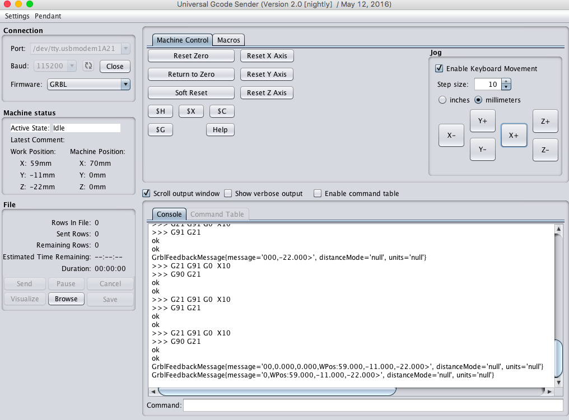Image resolution: width=569 pixels, height=420 pixels.
Task: Click the Pause button
Action: pos(66,283)
